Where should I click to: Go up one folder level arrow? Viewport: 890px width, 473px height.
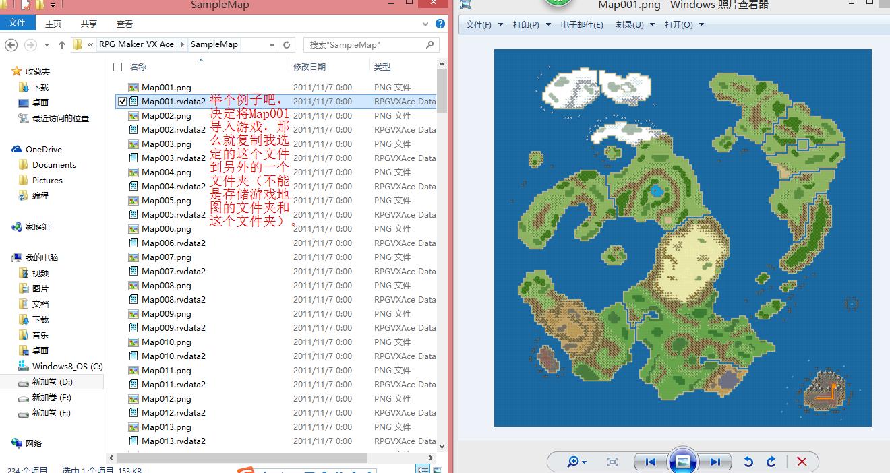pos(62,44)
